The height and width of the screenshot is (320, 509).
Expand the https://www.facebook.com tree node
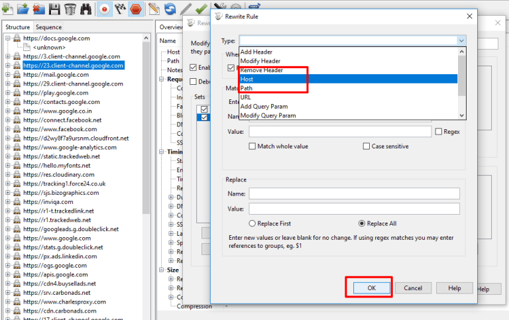[x=9, y=129]
